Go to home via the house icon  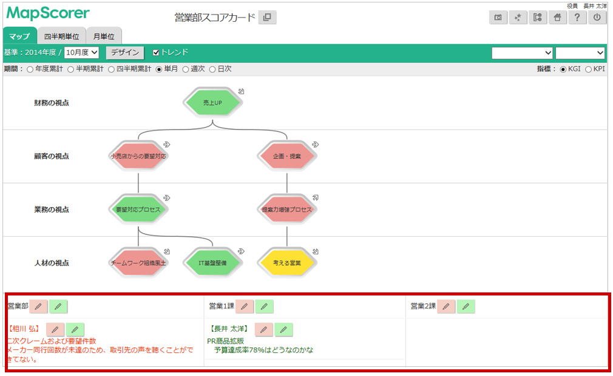tap(558, 18)
